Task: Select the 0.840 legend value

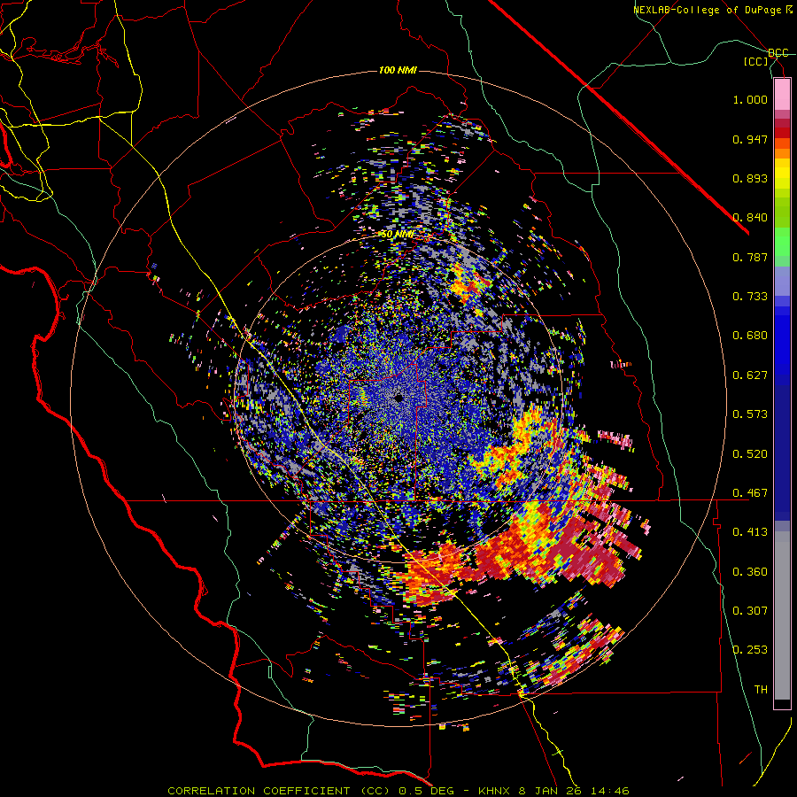Action: point(750,218)
